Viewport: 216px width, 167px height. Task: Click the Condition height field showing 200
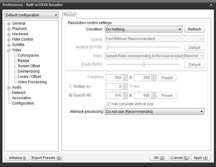(x=143, y=78)
